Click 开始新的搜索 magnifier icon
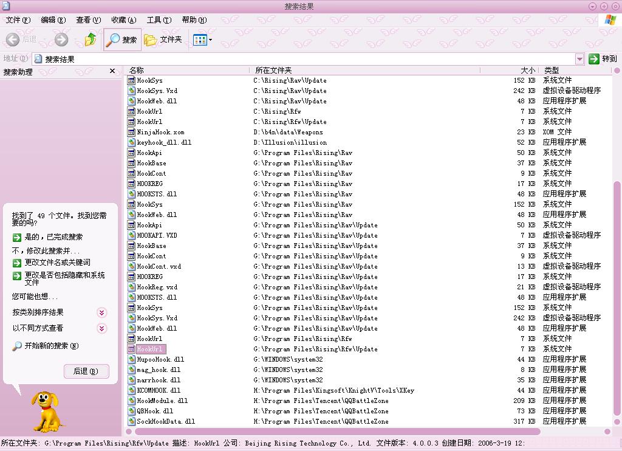The image size is (622, 451). [17, 346]
